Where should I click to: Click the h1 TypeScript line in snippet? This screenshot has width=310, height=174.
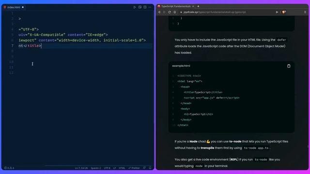pos(198,114)
